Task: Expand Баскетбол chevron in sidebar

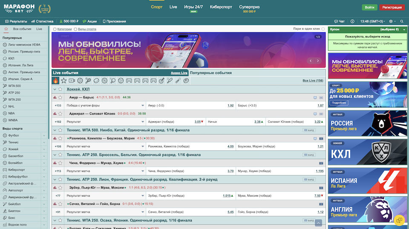Action: (x=44, y=156)
